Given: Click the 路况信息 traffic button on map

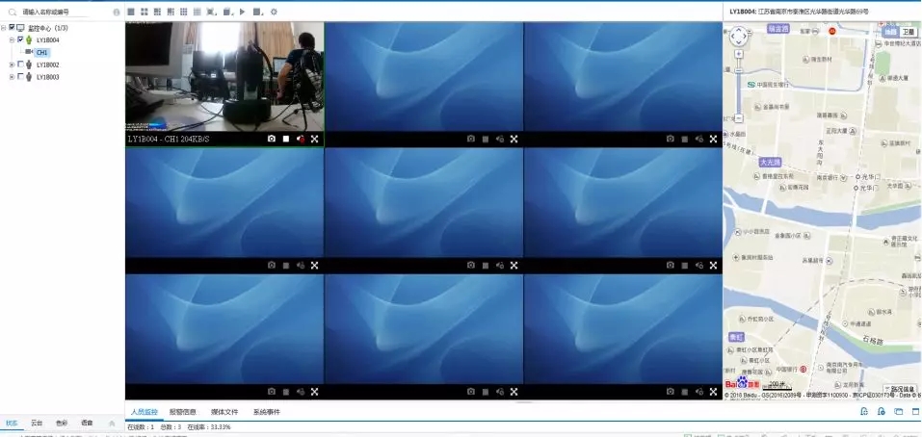Looking at the screenshot, I should point(900,389).
